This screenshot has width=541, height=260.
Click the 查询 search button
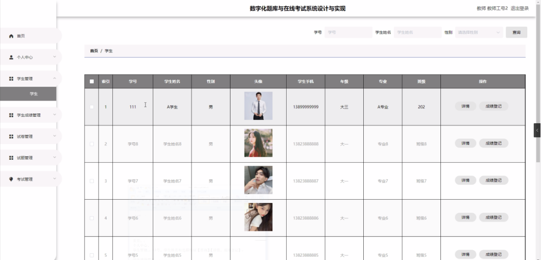click(516, 32)
